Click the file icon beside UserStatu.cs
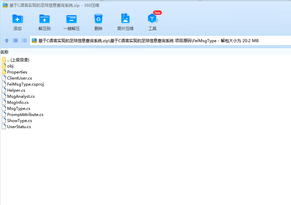Image resolution: width=291 pixels, height=205 pixels. click(4, 126)
